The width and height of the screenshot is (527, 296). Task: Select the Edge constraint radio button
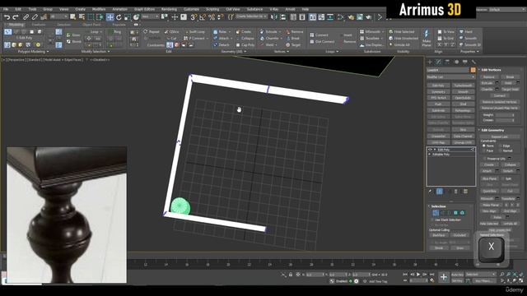click(501, 146)
